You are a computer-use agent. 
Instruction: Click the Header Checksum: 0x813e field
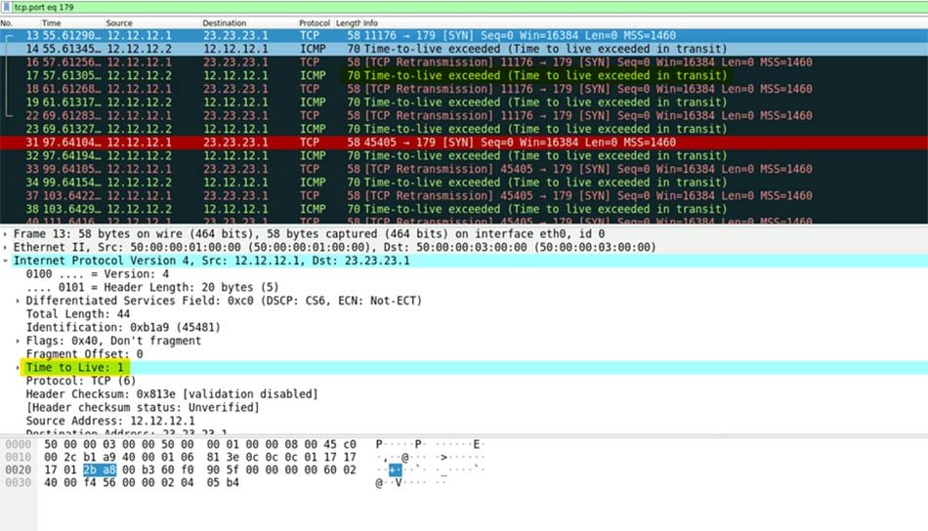point(171,393)
